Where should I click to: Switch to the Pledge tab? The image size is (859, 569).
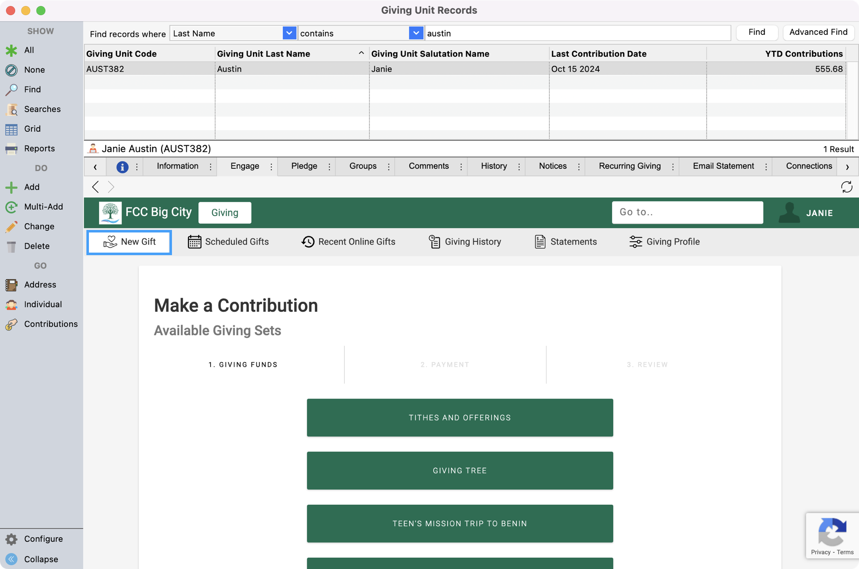(304, 166)
